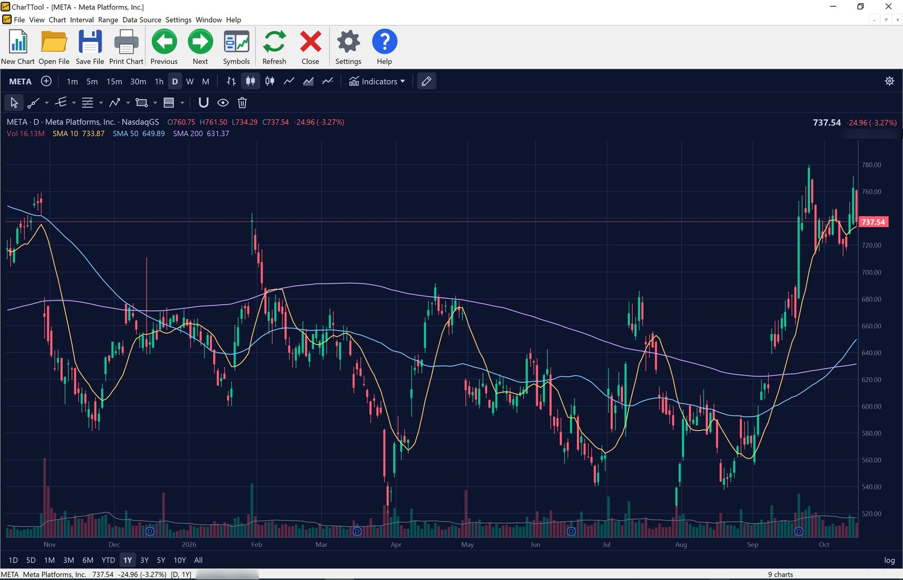Open the File menu

pyautogui.click(x=19, y=20)
